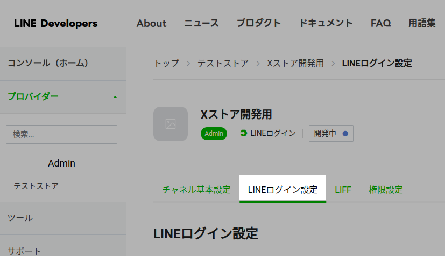Select the LINEログイン設定 tab
Image resolution: width=445 pixels, height=256 pixels.
pos(282,190)
